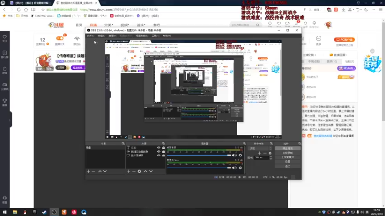385x216 pixels.
Task: Click the Douyu page vertical scrollbar
Action: pyautogui.click(x=383, y=71)
